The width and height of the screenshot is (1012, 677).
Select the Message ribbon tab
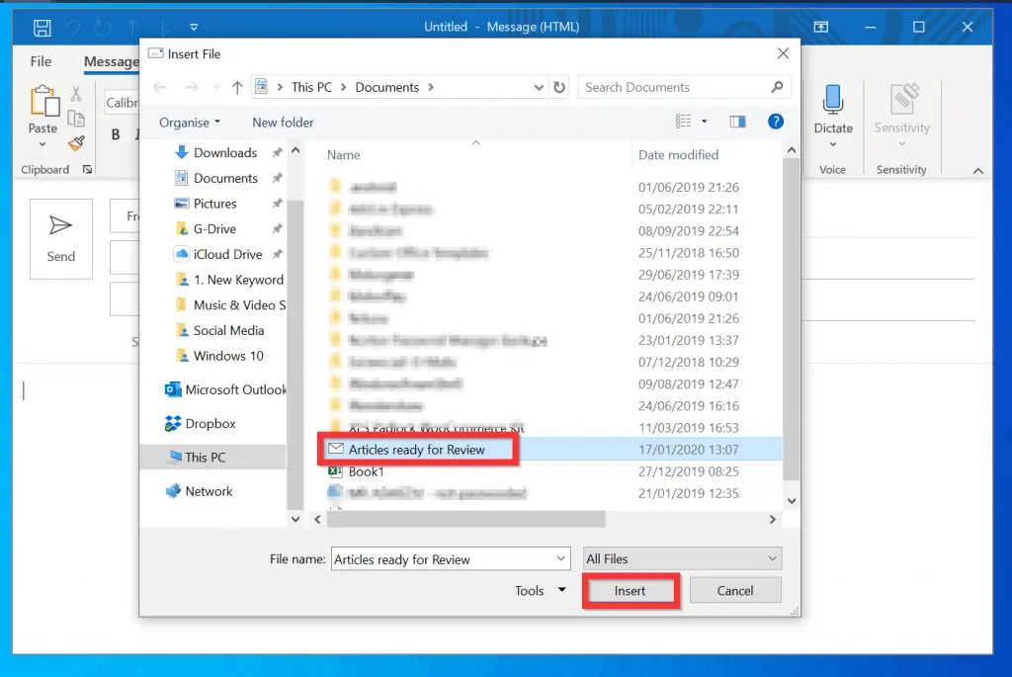[x=111, y=60]
